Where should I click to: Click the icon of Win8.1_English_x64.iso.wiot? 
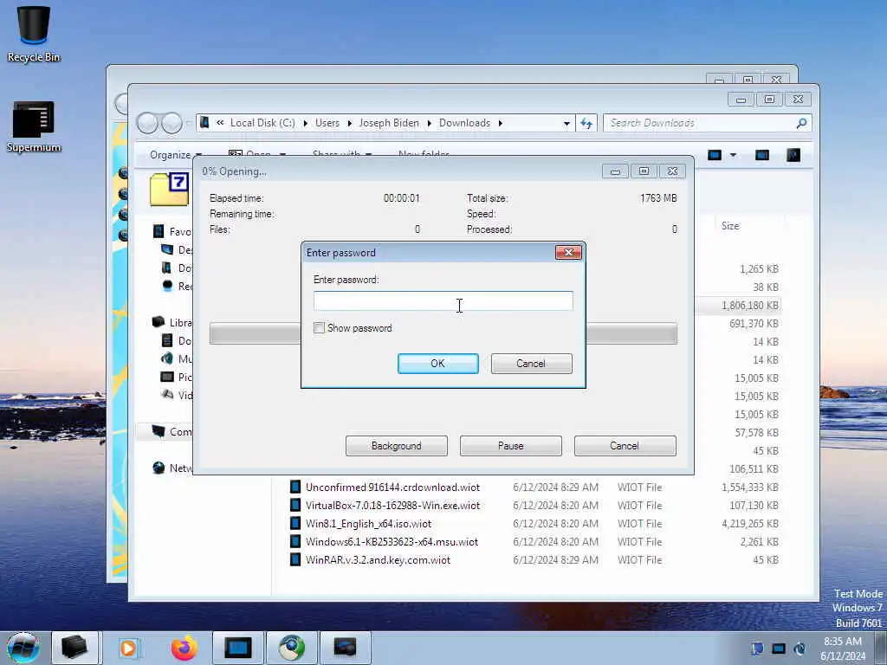pyautogui.click(x=295, y=523)
